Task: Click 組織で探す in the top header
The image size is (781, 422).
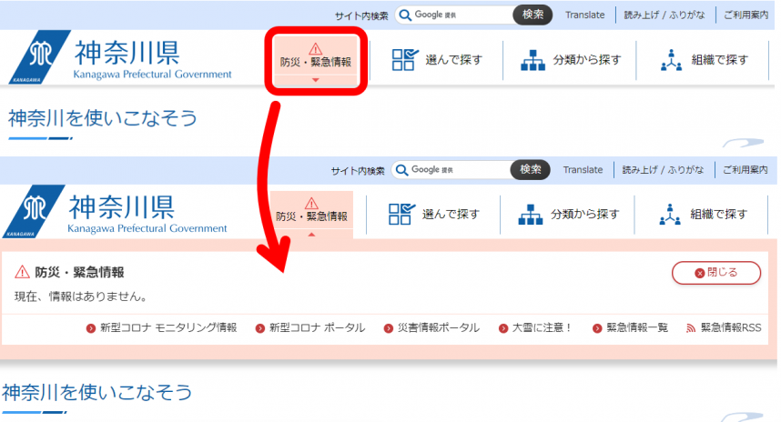Action: pos(704,60)
